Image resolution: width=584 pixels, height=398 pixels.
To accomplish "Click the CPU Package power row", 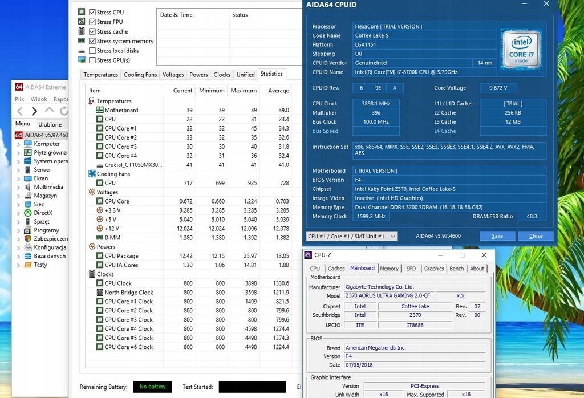I will click(189, 256).
